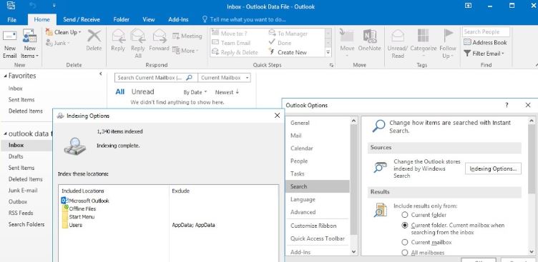Send item to OneNote
Screen dimensions: 538x262
click(370, 41)
